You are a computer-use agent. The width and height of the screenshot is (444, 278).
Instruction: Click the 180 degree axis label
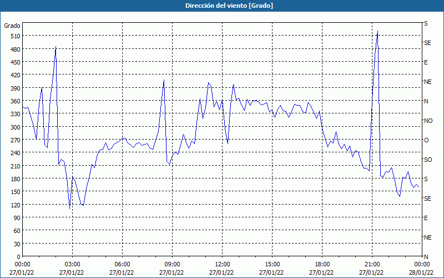click(16, 179)
